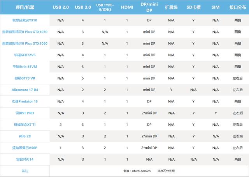This screenshot has width=249, height=177.
Task: Click DP cell in 宏碁Predator 15 row
Action: pyautogui.click(x=149, y=101)
